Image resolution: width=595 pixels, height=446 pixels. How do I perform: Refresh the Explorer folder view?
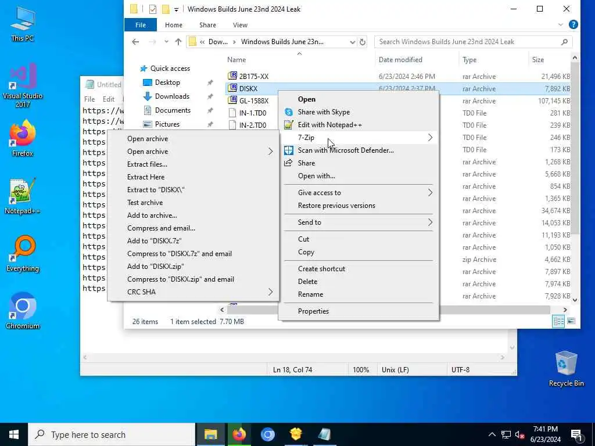(363, 42)
